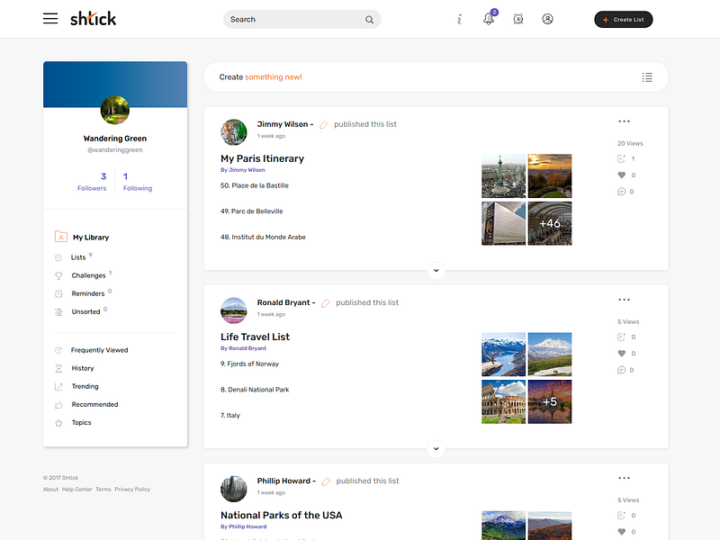720x540 pixels.
Task: Click the Challenges trophy icon
Action: point(58,276)
